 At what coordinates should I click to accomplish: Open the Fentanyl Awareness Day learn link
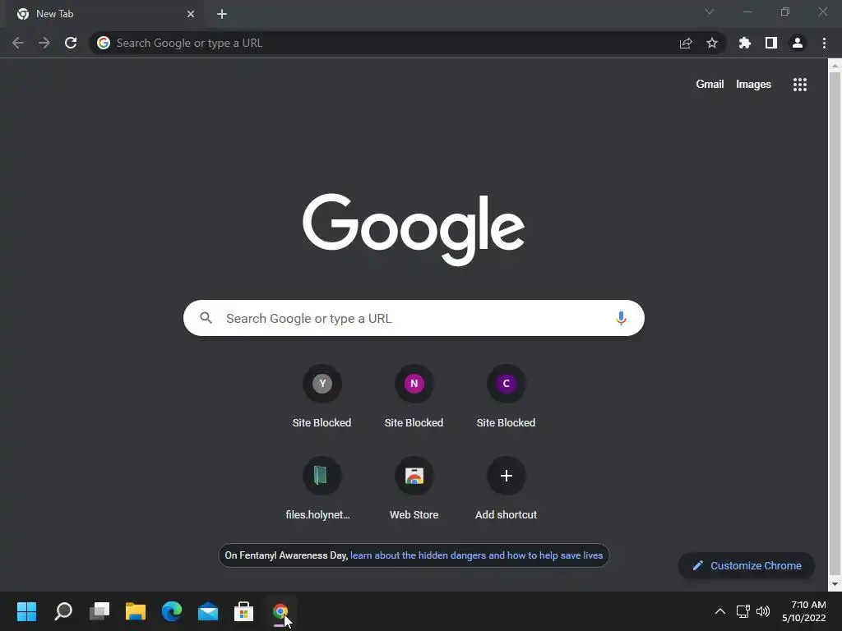click(476, 555)
